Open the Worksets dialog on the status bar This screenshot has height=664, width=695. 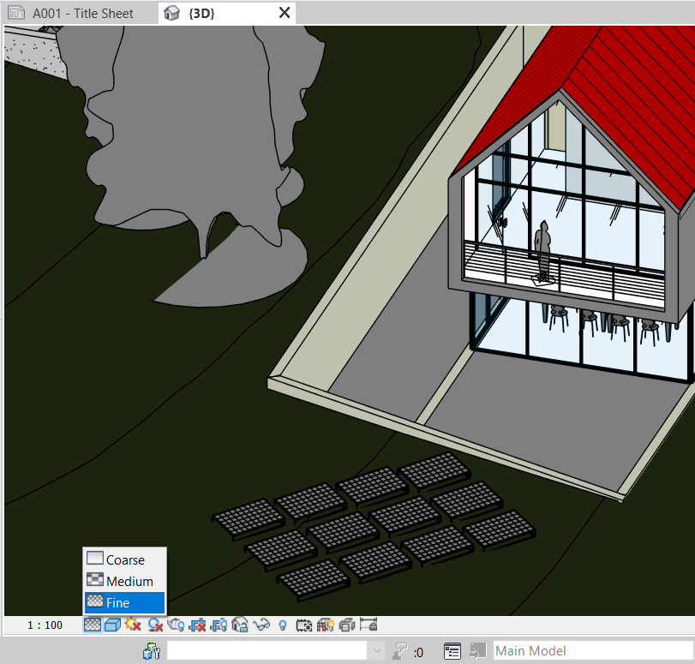[151, 650]
